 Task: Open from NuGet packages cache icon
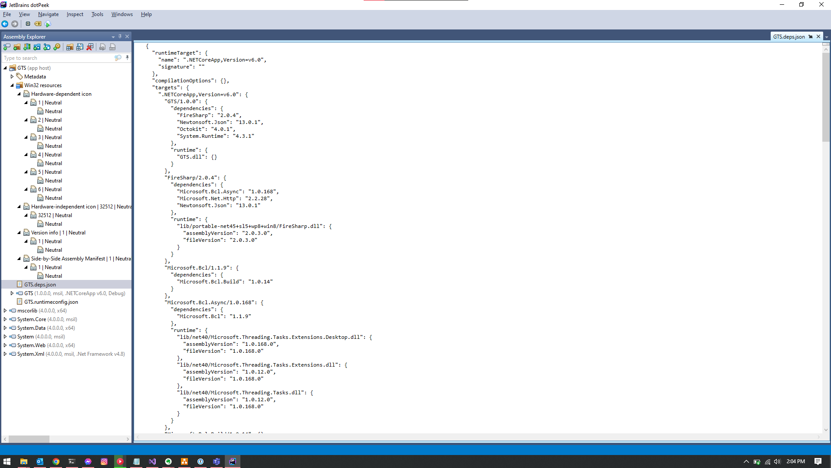click(37, 47)
